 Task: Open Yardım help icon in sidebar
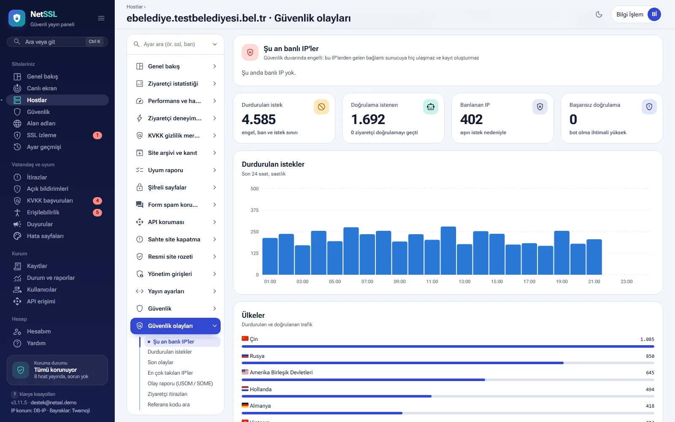coord(17,343)
